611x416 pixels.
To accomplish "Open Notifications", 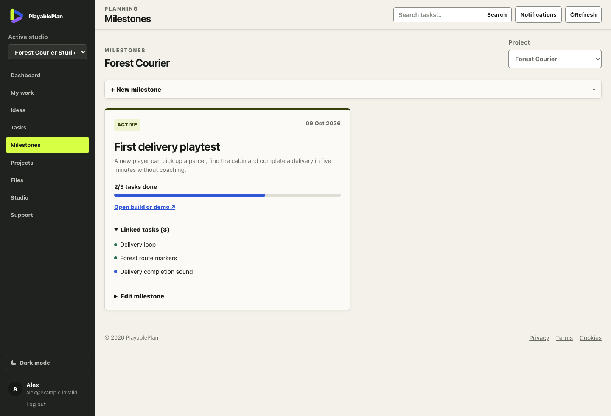I will (538, 14).
